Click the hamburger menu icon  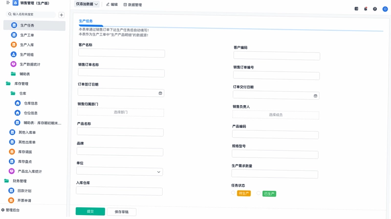point(8,3)
